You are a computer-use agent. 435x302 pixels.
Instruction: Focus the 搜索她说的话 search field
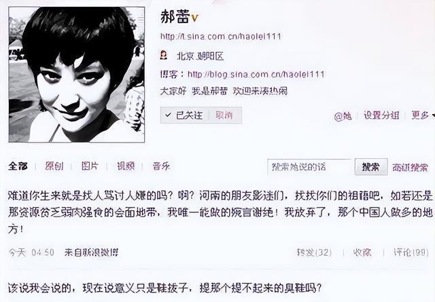point(311,167)
